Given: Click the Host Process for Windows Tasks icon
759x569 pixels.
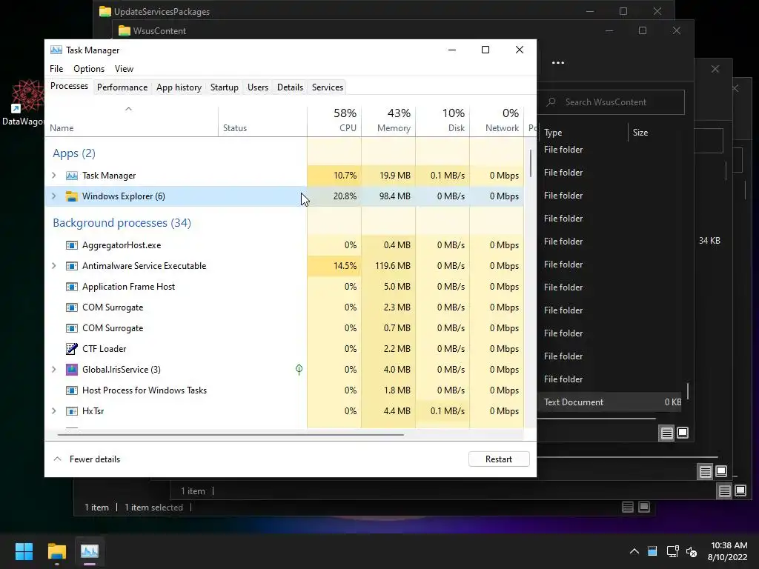Looking at the screenshot, I should click(72, 390).
